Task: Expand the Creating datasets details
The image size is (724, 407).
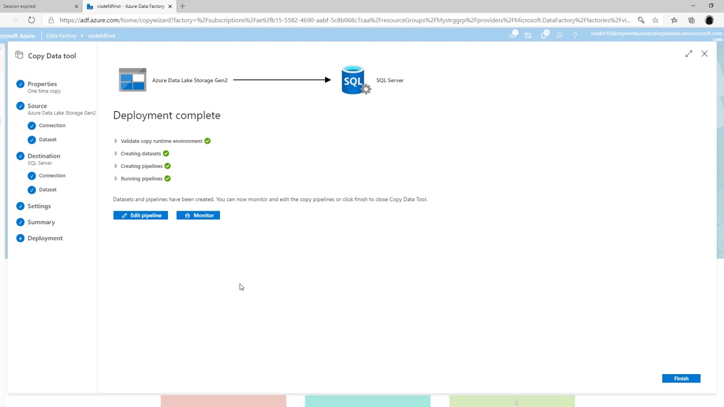Action: 116,154
